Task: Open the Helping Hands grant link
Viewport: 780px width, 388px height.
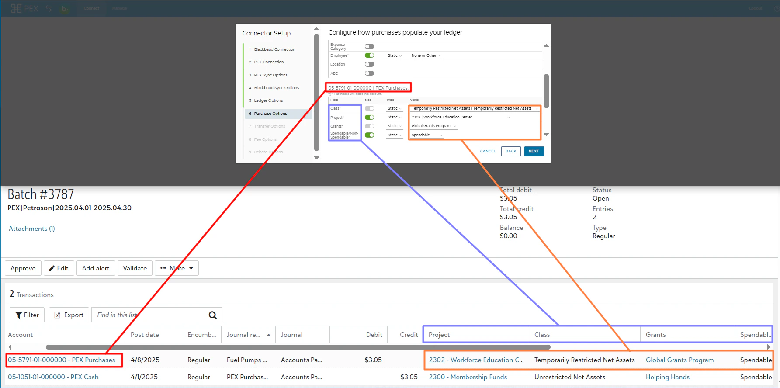Action: [x=668, y=377]
